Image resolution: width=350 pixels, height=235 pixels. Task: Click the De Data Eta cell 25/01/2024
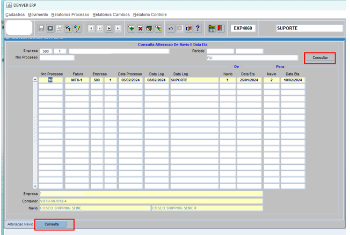(x=249, y=80)
